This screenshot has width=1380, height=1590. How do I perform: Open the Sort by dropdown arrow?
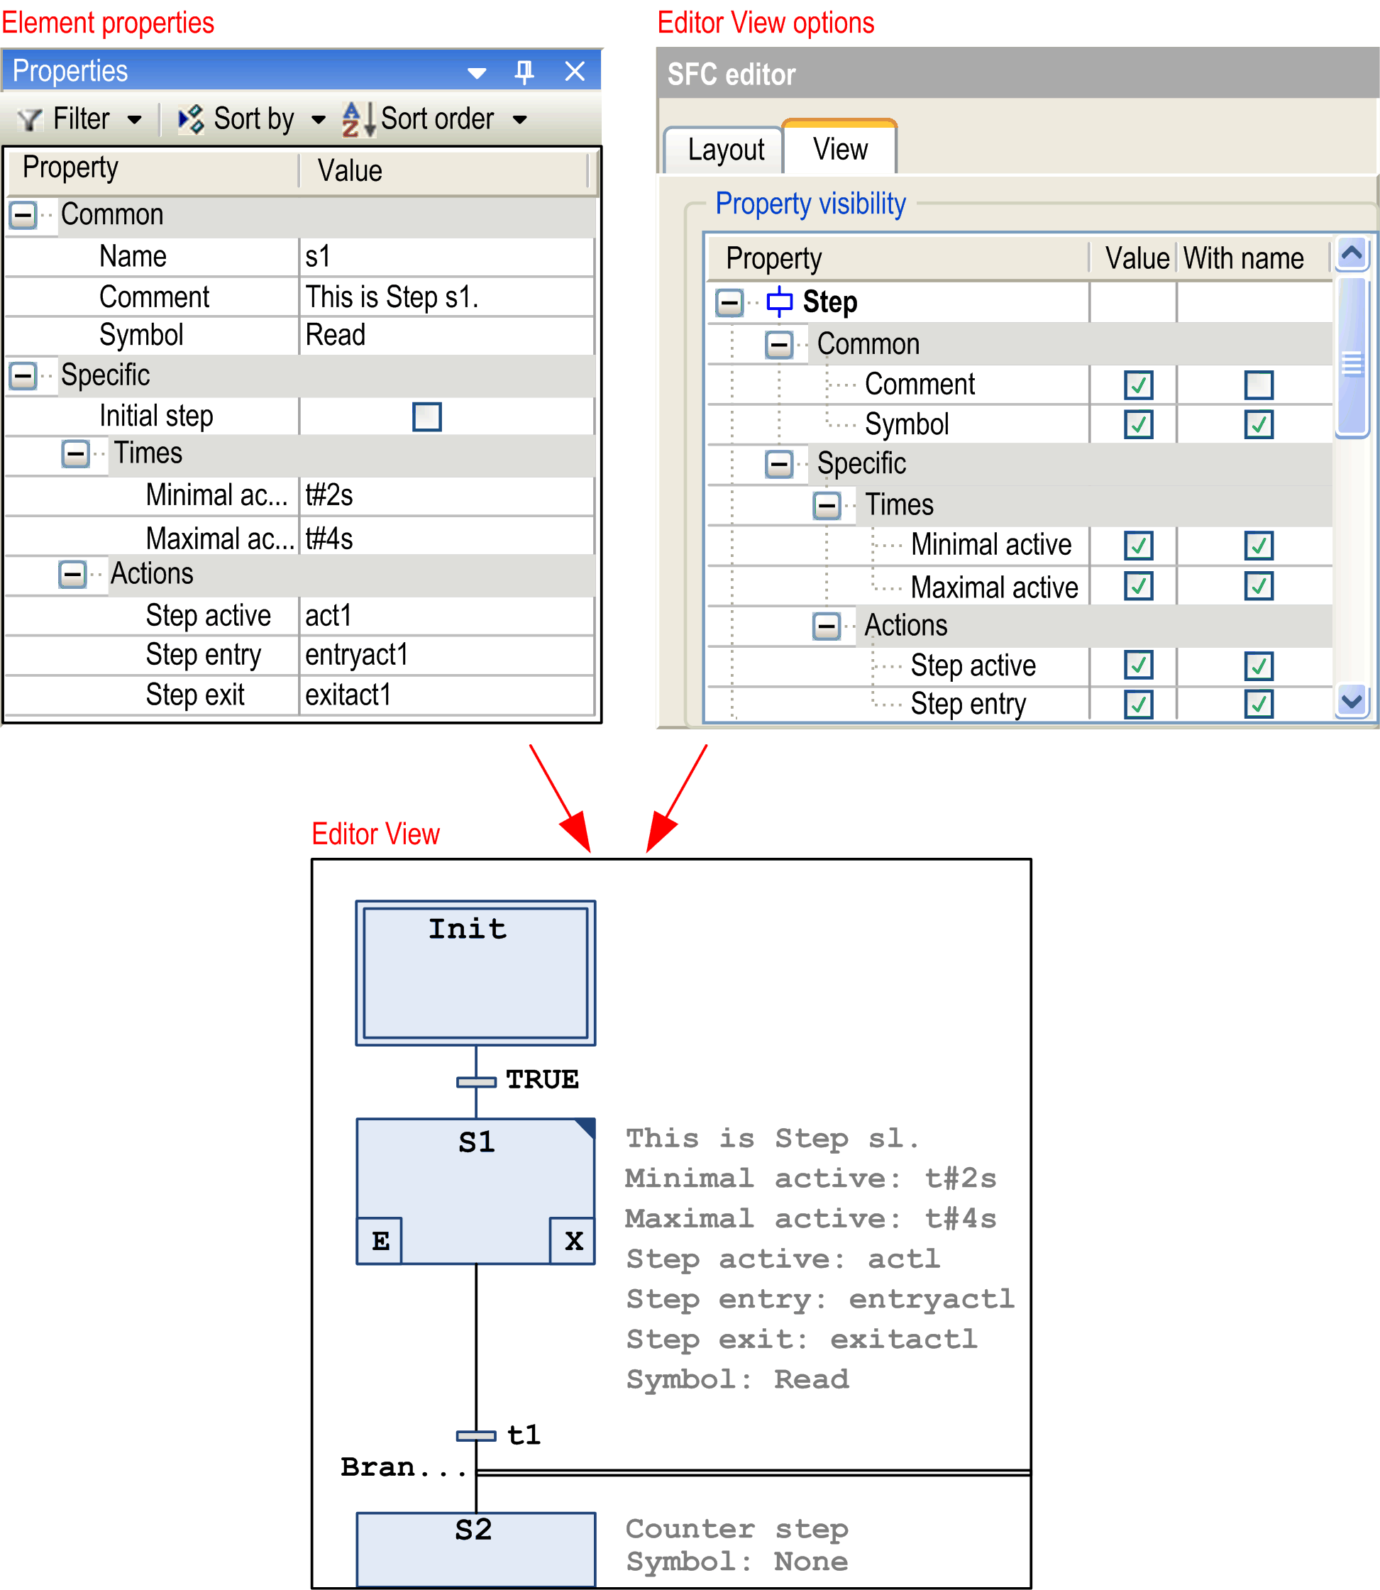coord(318,120)
